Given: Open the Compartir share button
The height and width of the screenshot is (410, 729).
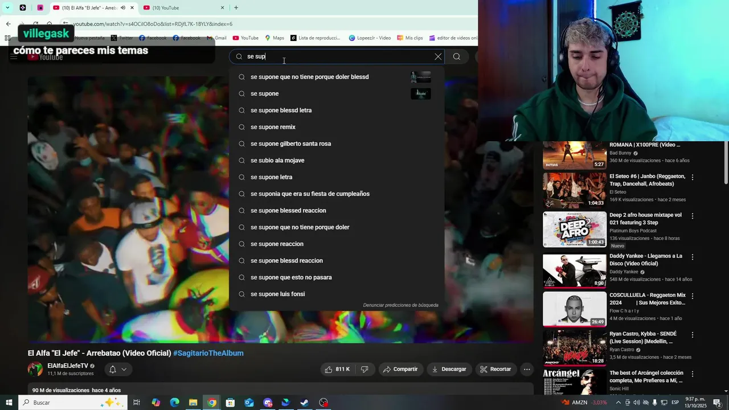Looking at the screenshot, I should coord(400,369).
